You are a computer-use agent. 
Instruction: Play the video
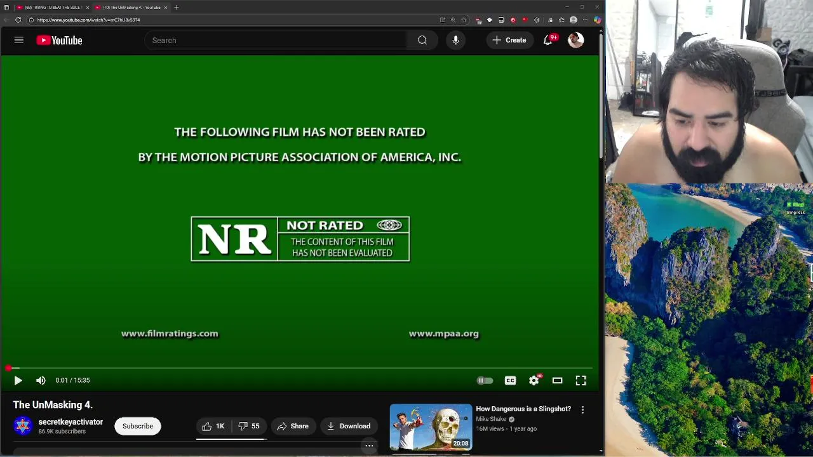click(x=18, y=380)
